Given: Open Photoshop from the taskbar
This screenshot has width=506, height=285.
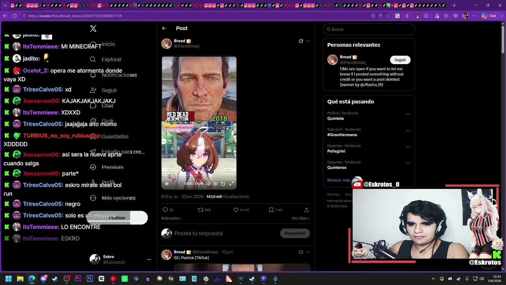Looking at the screenshot, I should (x=90, y=279).
